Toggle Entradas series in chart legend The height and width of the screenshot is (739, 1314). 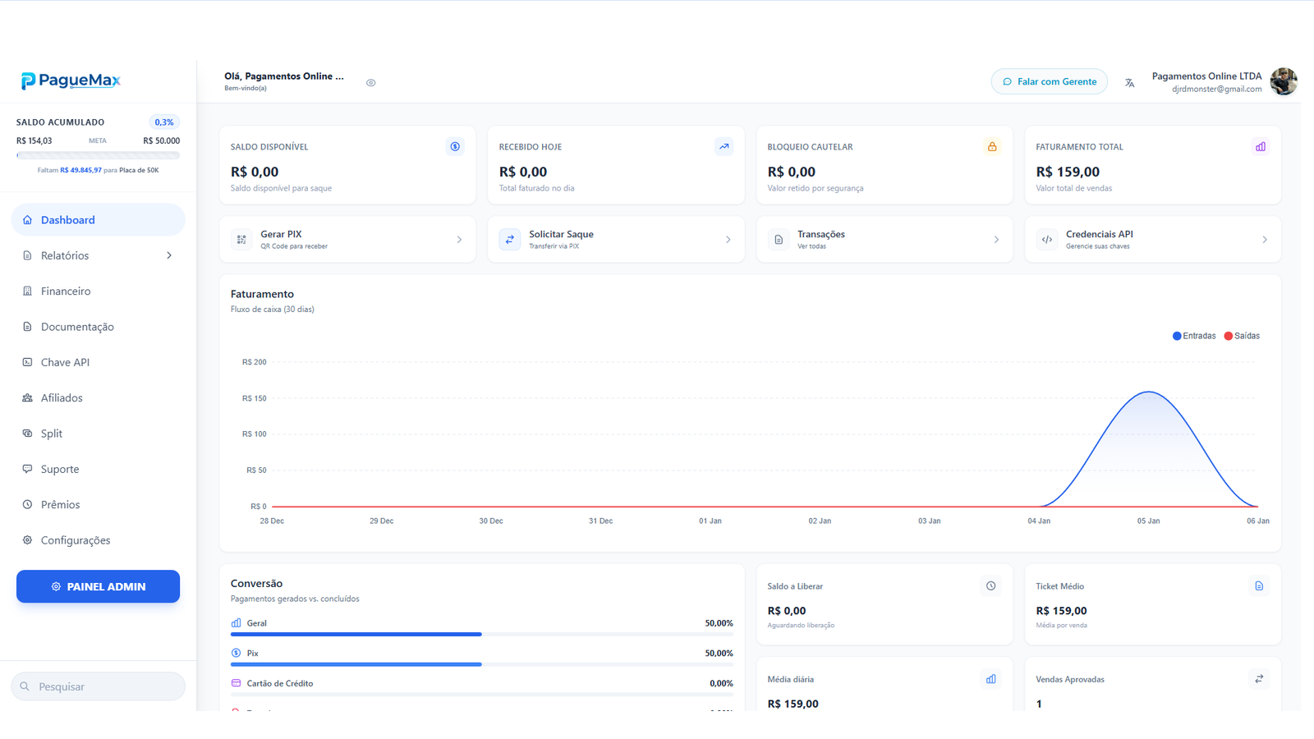1194,336
